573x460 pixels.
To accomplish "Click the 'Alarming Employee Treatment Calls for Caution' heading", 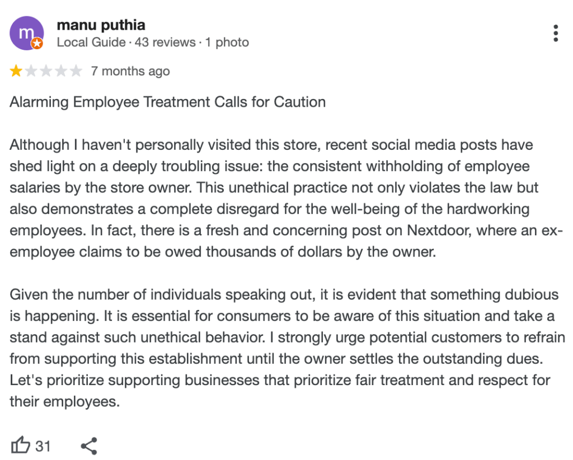I will click(x=167, y=102).
